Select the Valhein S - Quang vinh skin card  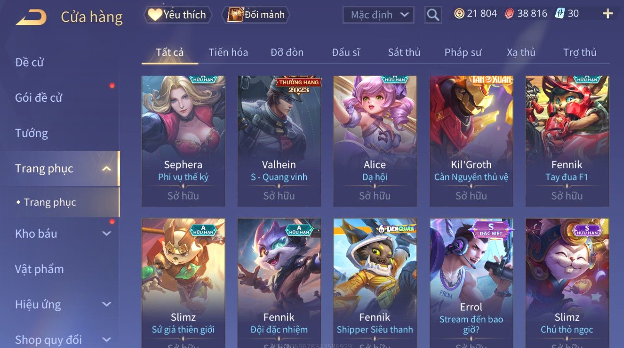point(279,141)
